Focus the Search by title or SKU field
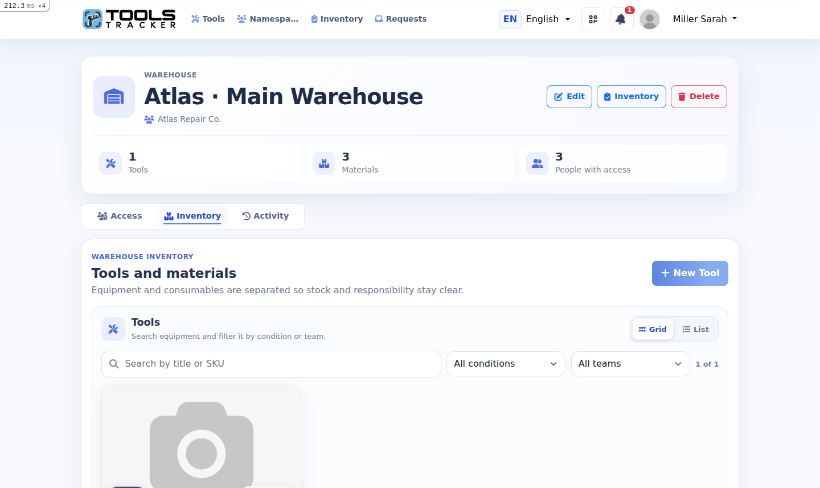The image size is (820, 488). click(x=271, y=364)
